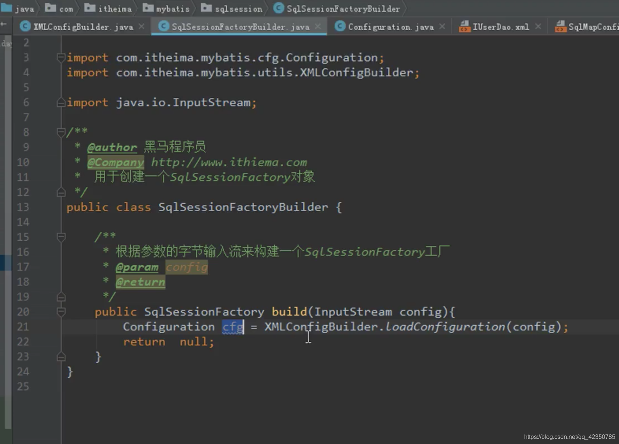Close the XMLConfigBuilder.java tab

[x=141, y=26]
